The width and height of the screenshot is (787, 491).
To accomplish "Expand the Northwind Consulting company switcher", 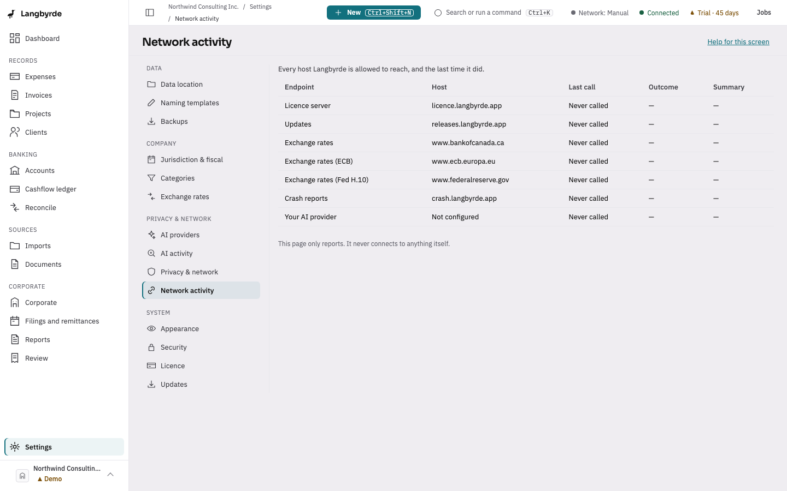I will (64, 475).
